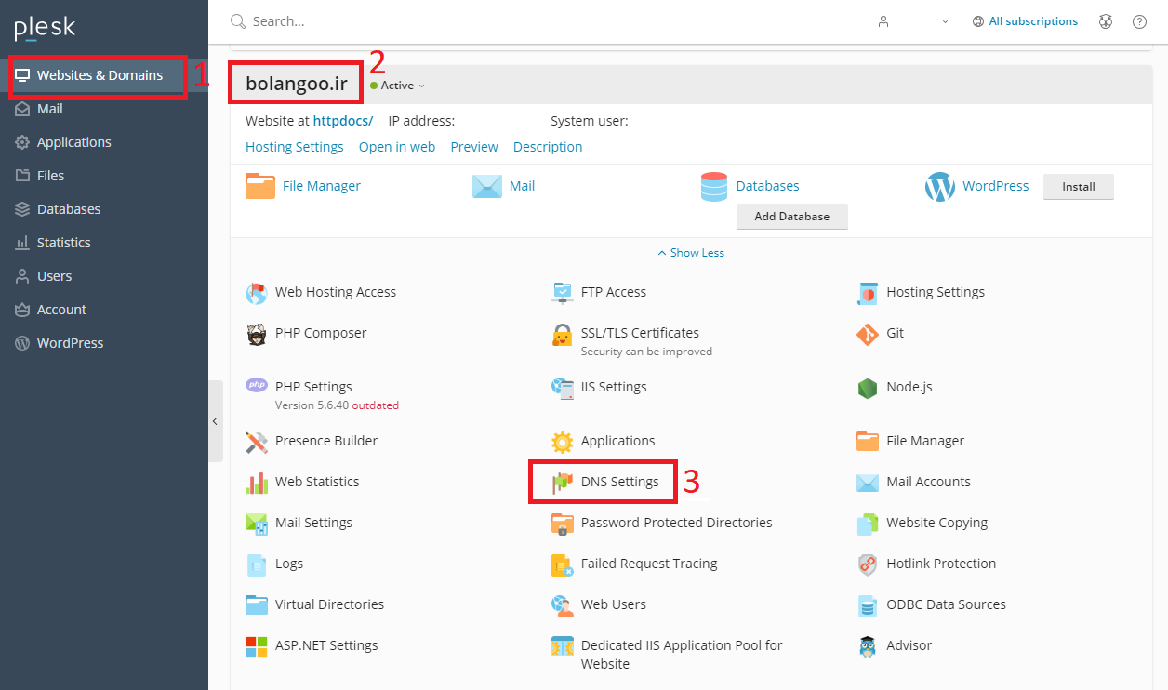Click the File Manager folder icon in tools grid
This screenshot has width=1168, height=690.
coord(867,442)
